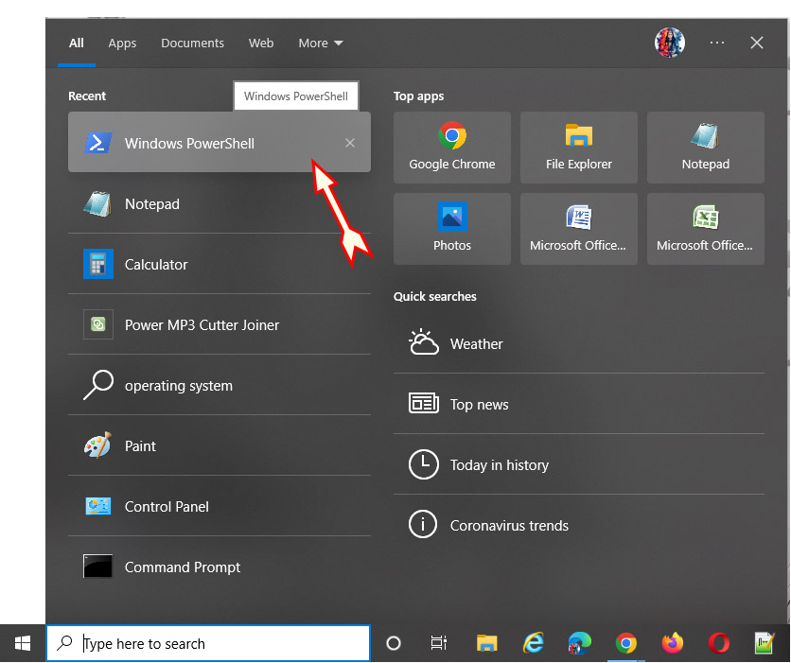Open Firefox from the taskbar
The height and width of the screenshot is (663, 791).
point(672,643)
